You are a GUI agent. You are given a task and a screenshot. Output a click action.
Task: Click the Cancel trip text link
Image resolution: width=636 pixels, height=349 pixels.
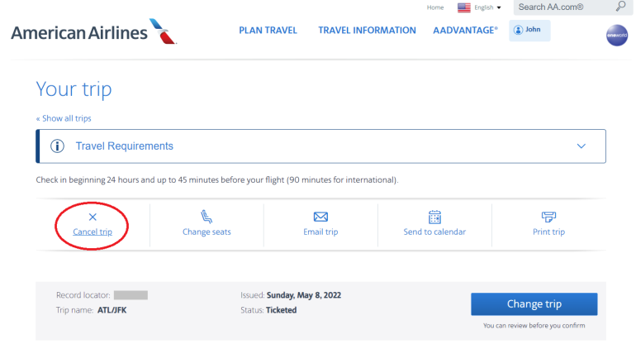(93, 232)
